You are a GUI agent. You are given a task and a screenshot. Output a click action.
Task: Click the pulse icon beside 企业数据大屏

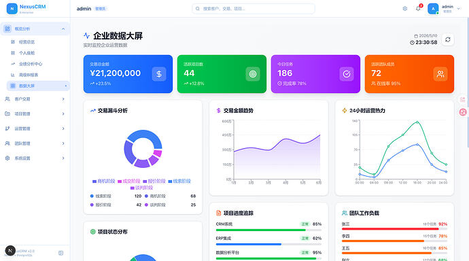(x=86, y=36)
